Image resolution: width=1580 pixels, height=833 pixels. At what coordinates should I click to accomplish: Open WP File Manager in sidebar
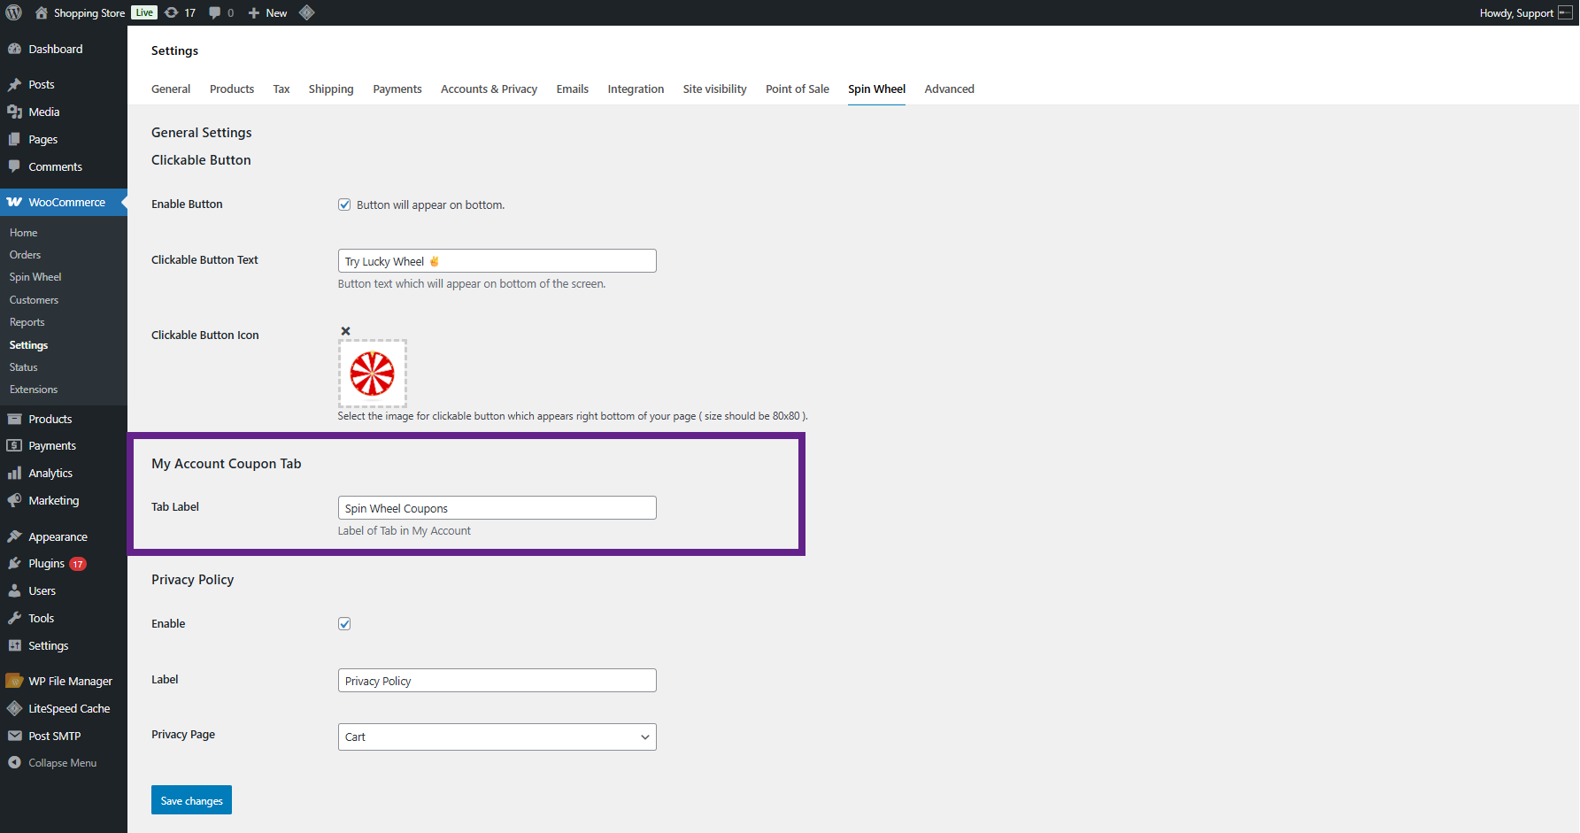tap(70, 681)
